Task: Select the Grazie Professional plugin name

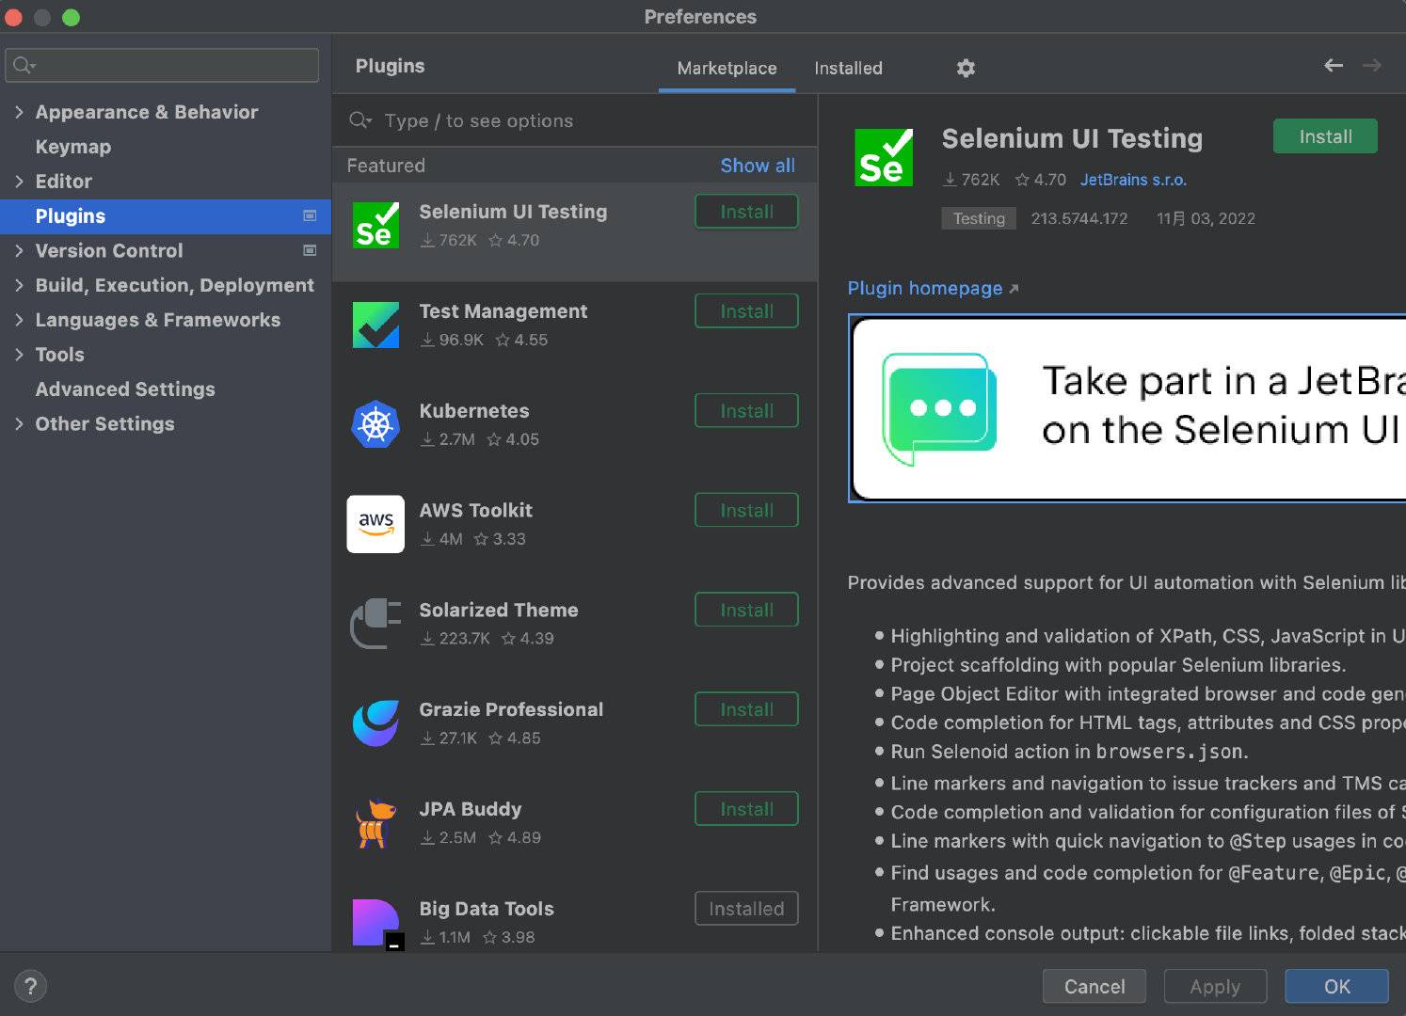Action: [511, 709]
